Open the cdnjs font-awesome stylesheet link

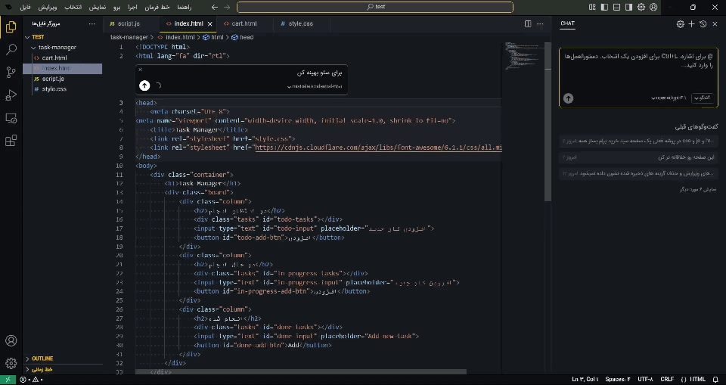[378, 147]
